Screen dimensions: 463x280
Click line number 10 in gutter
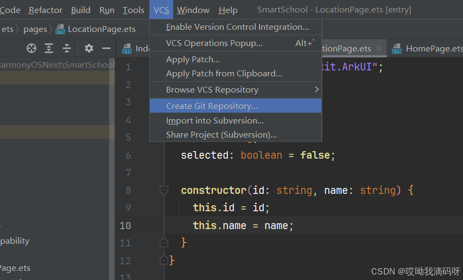(x=125, y=225)
